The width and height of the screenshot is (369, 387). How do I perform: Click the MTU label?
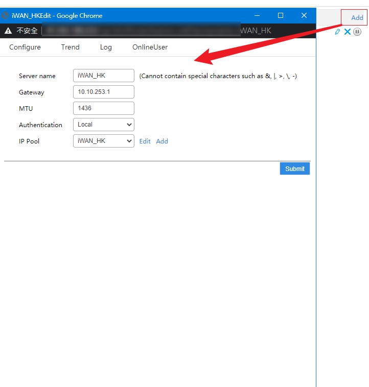coord(26,109)
